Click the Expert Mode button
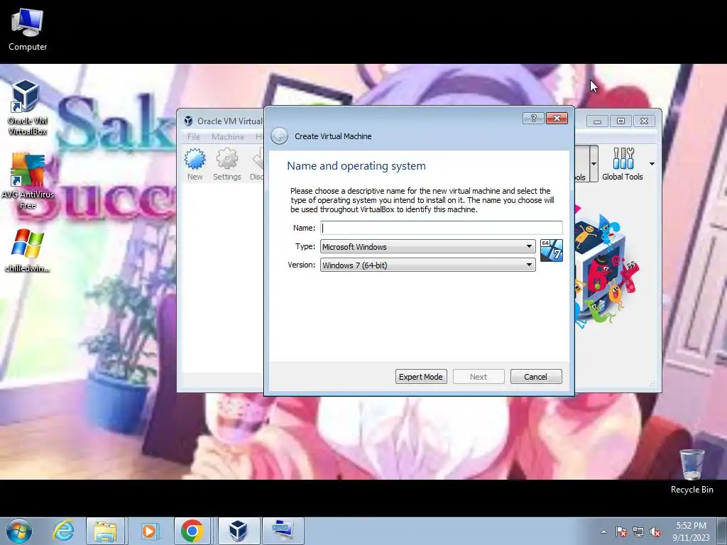 [421, 377]
